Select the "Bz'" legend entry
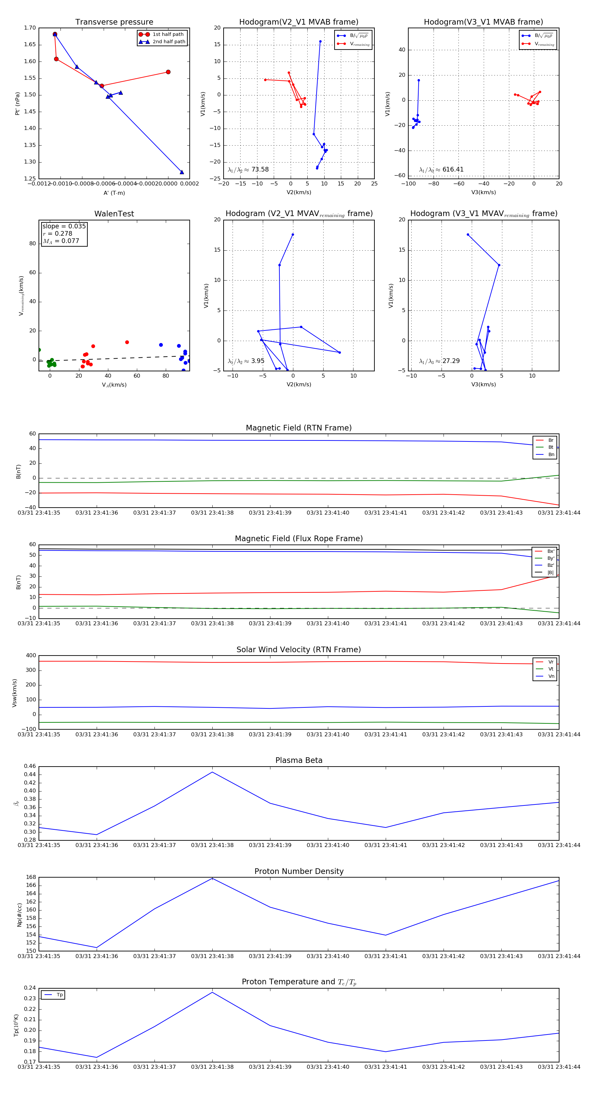 coord(545,565)
